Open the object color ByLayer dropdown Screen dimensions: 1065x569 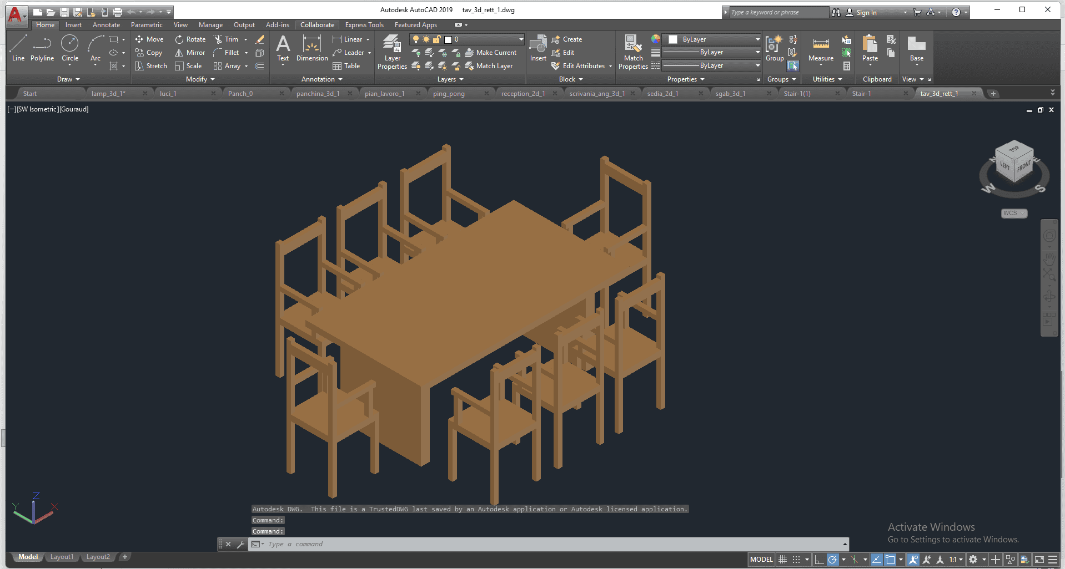coord(757,39)
